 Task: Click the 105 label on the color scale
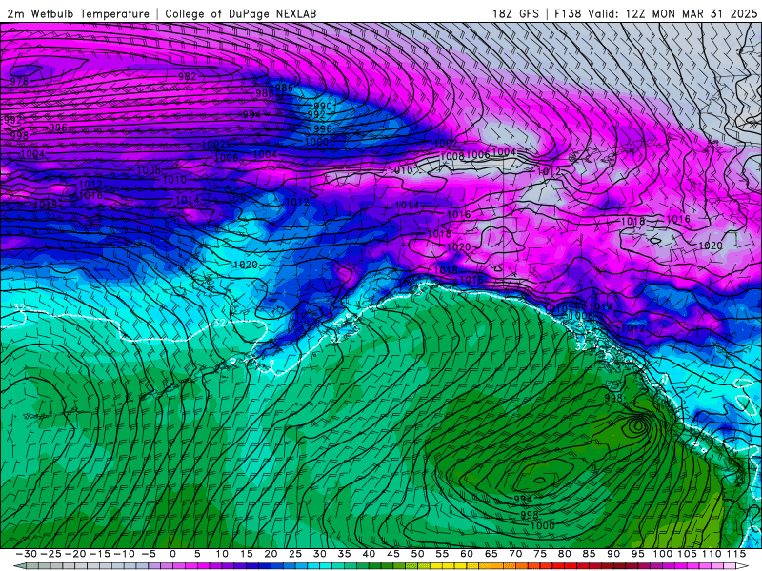click(687, 554)
